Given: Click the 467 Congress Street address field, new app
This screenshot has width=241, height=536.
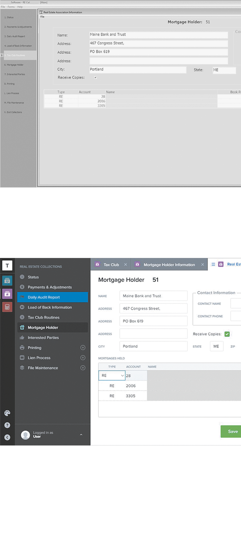Looking at the screenshot, I should point(153,309).
